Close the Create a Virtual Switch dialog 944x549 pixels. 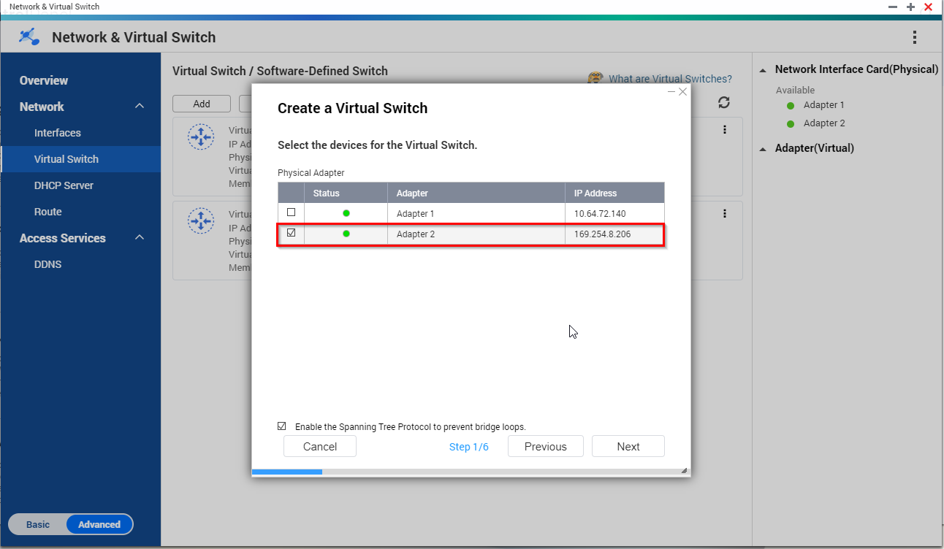pos(682,92)
